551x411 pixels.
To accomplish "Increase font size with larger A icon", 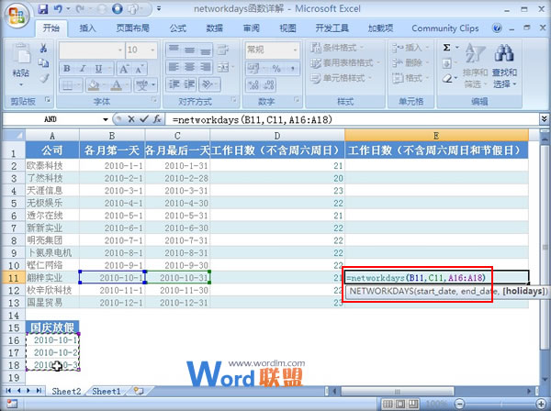I will point(124,69).
